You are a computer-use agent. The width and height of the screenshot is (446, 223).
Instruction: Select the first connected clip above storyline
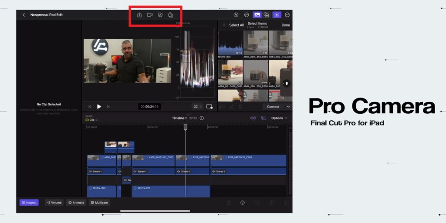click(111, 147)
